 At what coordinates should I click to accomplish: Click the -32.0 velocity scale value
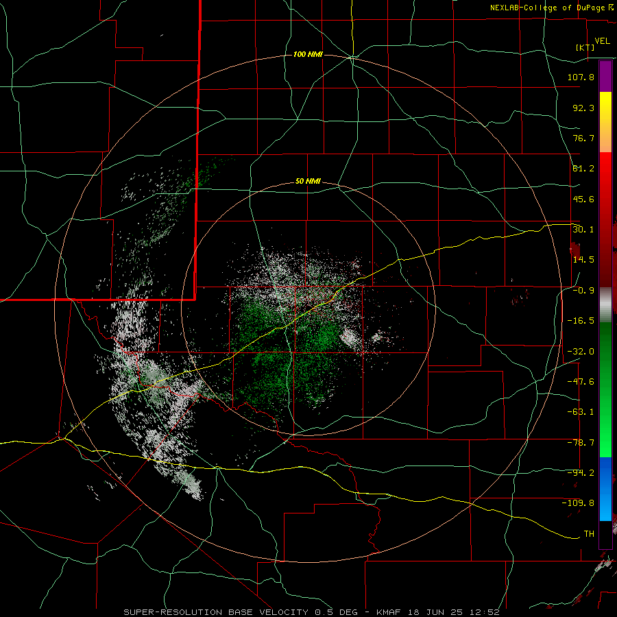click(x=581, y=352)
